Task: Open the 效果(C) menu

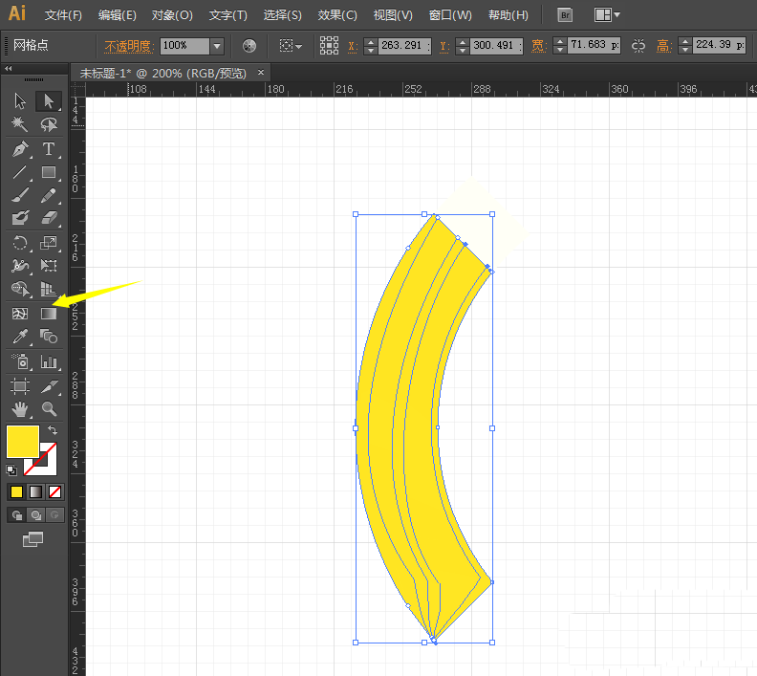Action: click(337, 15)
